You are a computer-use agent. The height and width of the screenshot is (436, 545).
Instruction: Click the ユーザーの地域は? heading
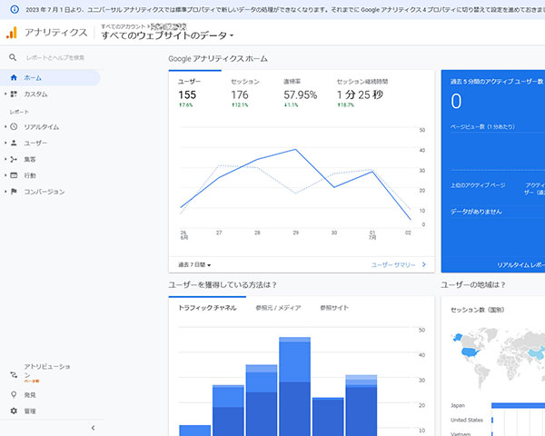tap(472, 284)
